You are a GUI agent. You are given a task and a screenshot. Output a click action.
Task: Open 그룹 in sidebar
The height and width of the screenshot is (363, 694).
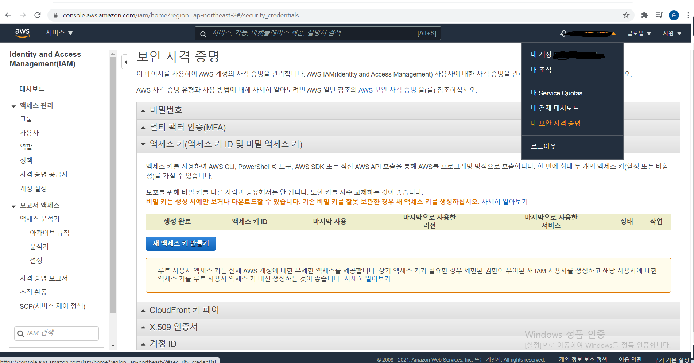click(26, 119)
